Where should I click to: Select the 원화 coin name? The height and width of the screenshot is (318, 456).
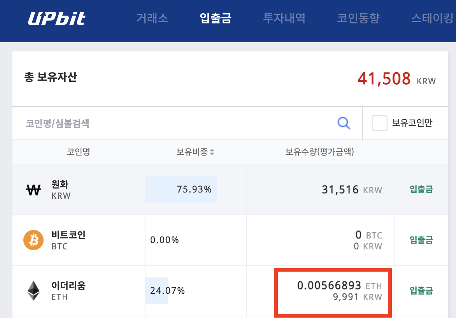coord(60,184)
